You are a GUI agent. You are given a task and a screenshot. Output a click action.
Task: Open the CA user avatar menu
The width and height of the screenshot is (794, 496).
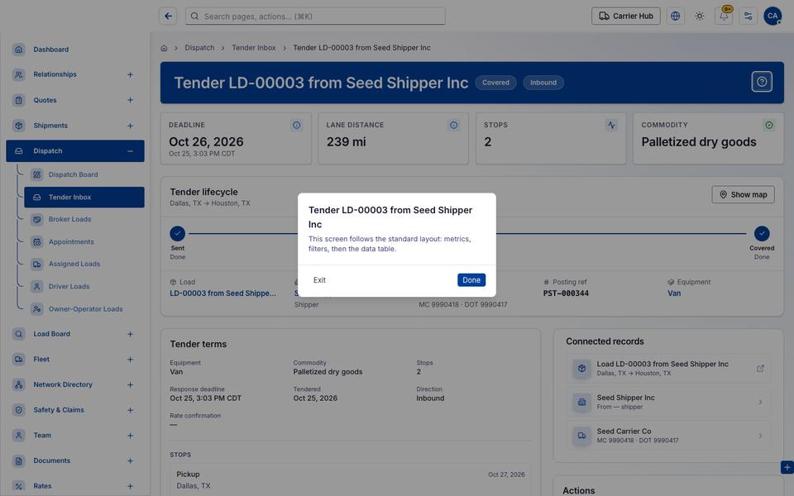point(772,17)
